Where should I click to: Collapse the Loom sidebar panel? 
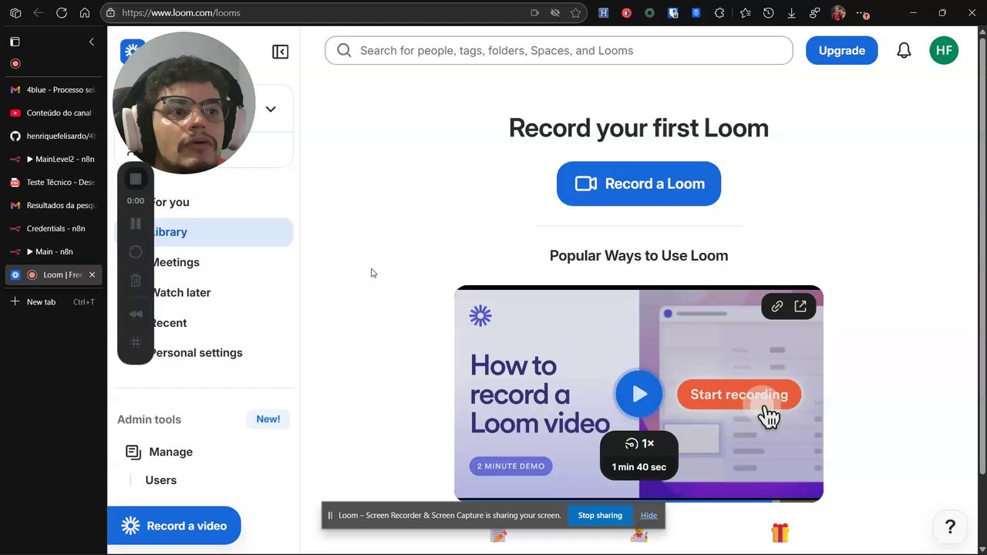point(280,52)
